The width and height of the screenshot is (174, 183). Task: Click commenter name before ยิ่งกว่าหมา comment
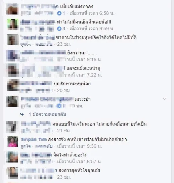click(x=43, y=53)
